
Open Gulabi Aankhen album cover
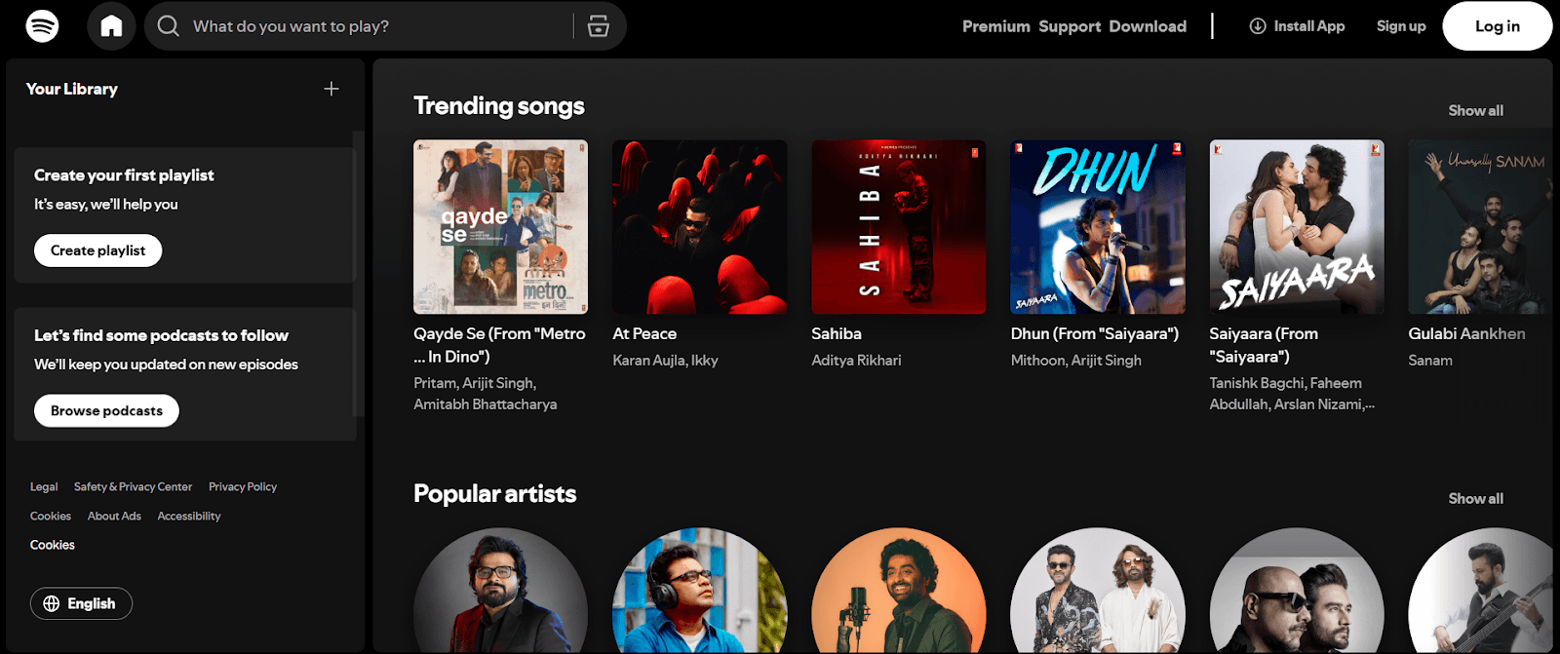[1480, 226]
